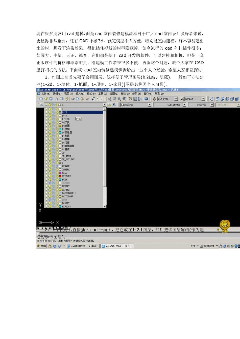
Task: Switch to cad建模教程 记事本 taskbar button
Action: (x=83, y=246)
